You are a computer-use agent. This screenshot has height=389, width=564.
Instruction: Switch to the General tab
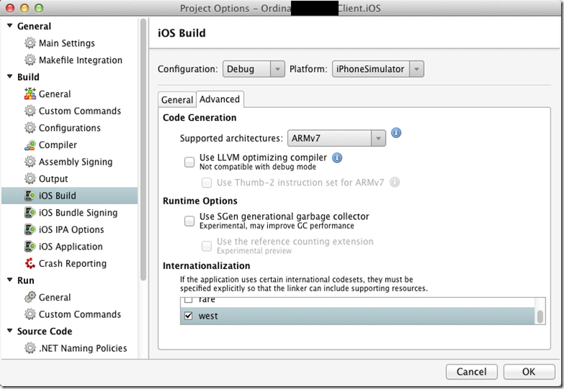click(x=177, y=100)
